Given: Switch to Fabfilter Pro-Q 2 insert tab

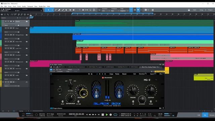Looking at the screenshot, I should [122, 67].
